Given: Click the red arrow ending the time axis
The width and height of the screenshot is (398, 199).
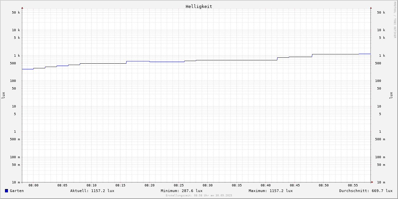Looking at the screenshot, I should 372,182.
